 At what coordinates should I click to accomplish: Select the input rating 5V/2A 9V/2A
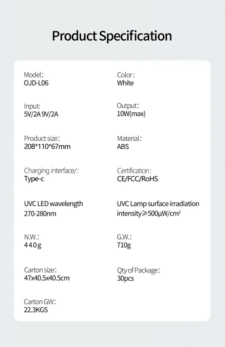[x=41, y=114]
